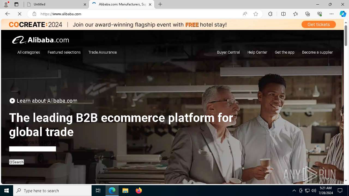Click the CoCreate 2024 banner text

coord(35,25)
